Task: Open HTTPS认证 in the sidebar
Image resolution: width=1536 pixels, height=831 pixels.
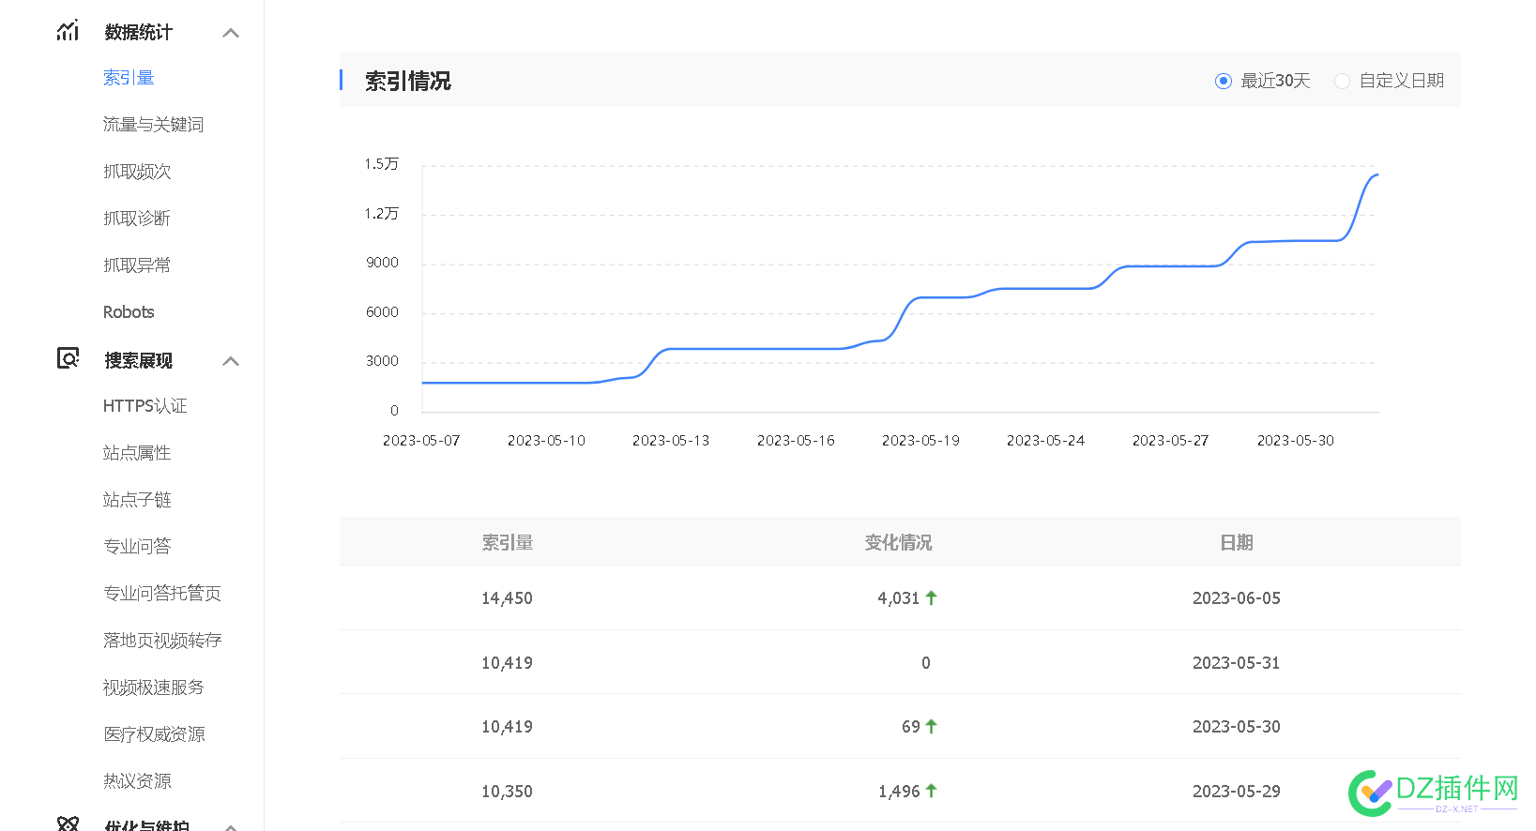Action: [145, 406]
